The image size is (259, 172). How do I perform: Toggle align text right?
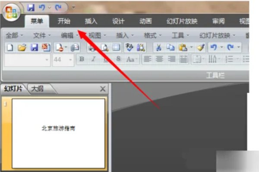point(171,59)
